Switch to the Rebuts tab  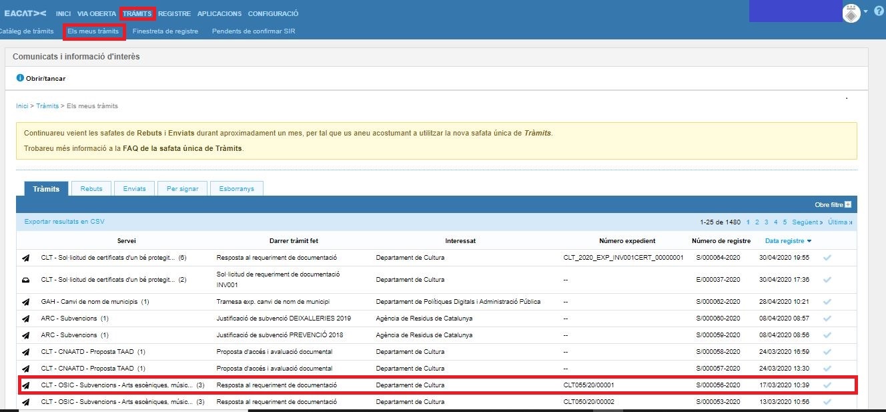pyautogui.click(x=91, y=189)
